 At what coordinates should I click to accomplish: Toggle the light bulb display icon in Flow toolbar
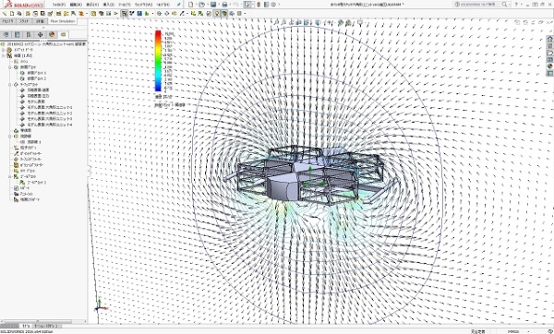[x=217, y=14]
